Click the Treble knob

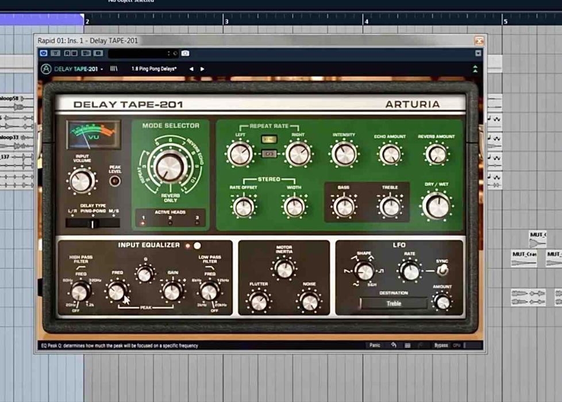[x=390, y=207]
